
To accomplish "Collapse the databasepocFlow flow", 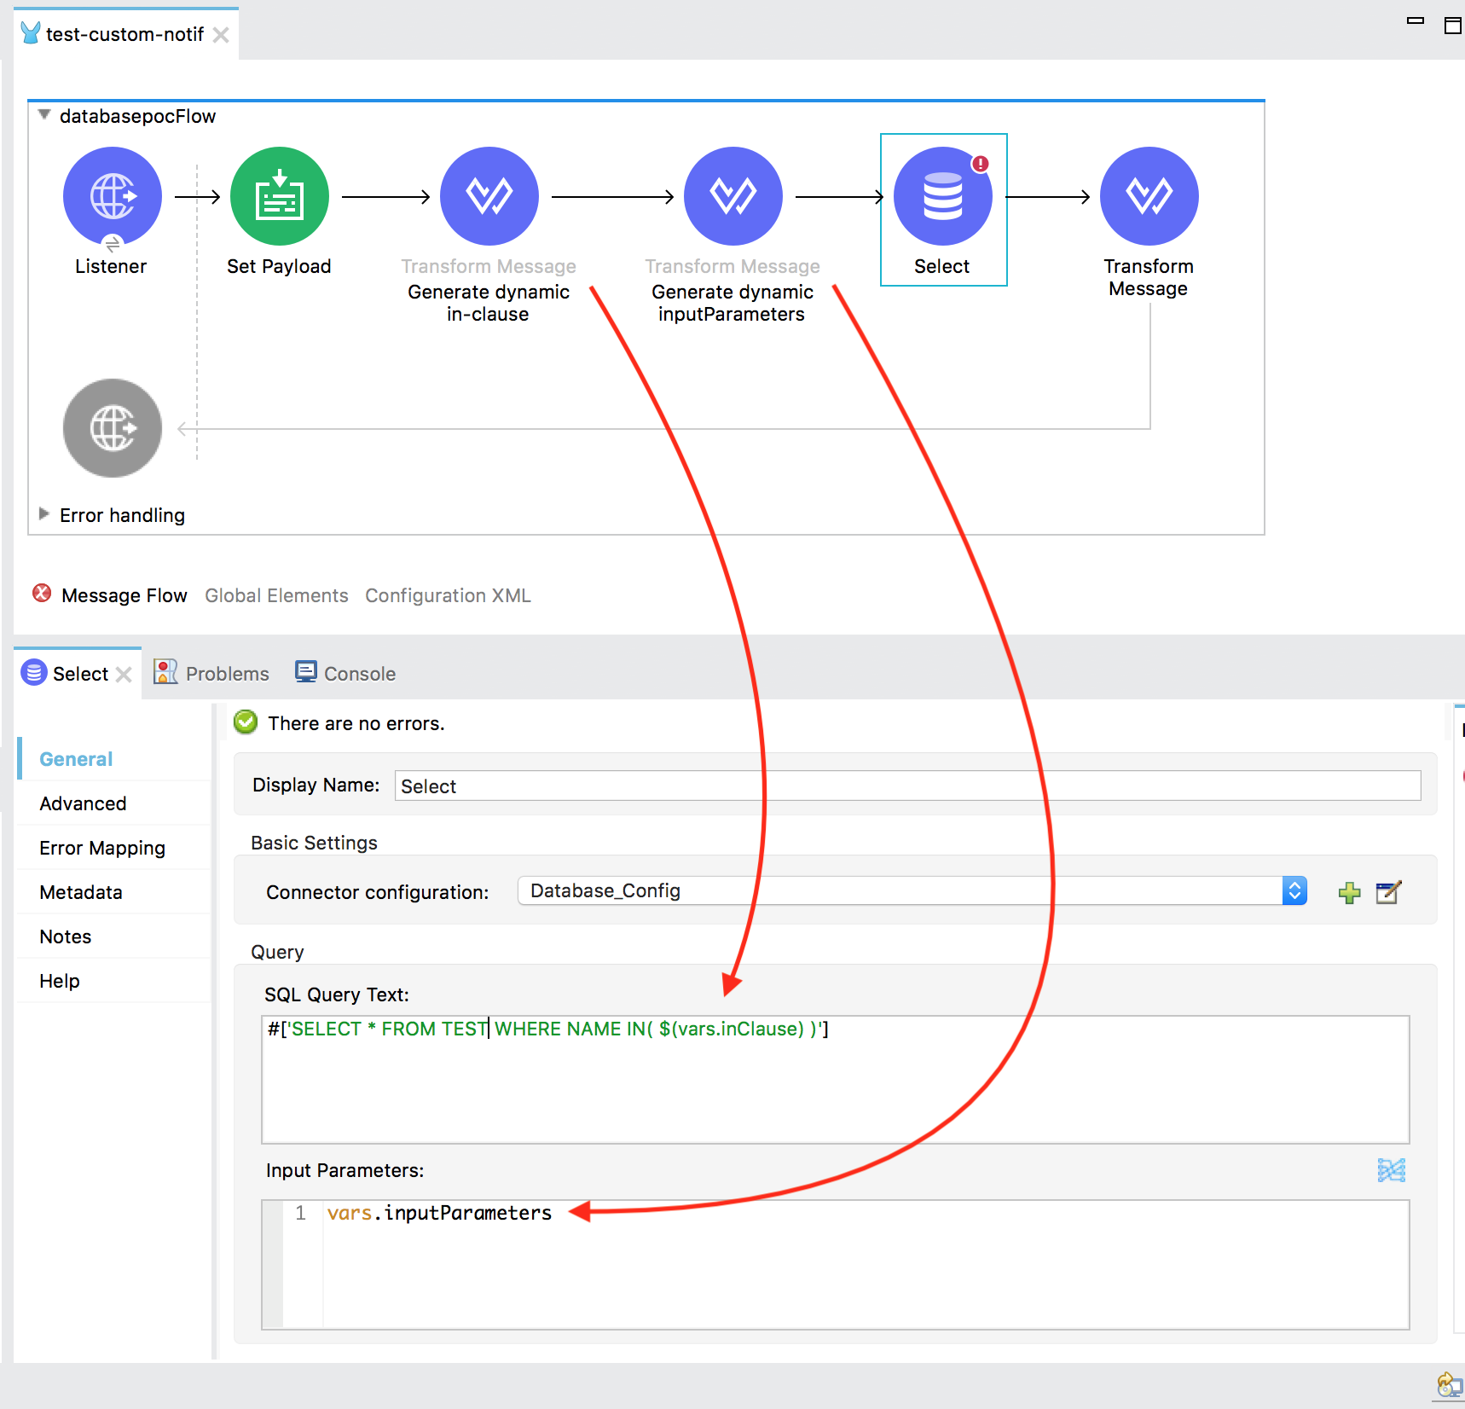I will tap(44, 115).
